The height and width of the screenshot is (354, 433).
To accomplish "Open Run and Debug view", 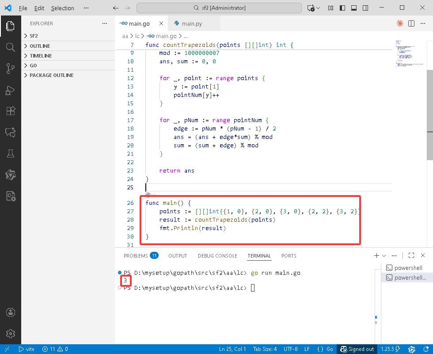I will pos(11,90).
